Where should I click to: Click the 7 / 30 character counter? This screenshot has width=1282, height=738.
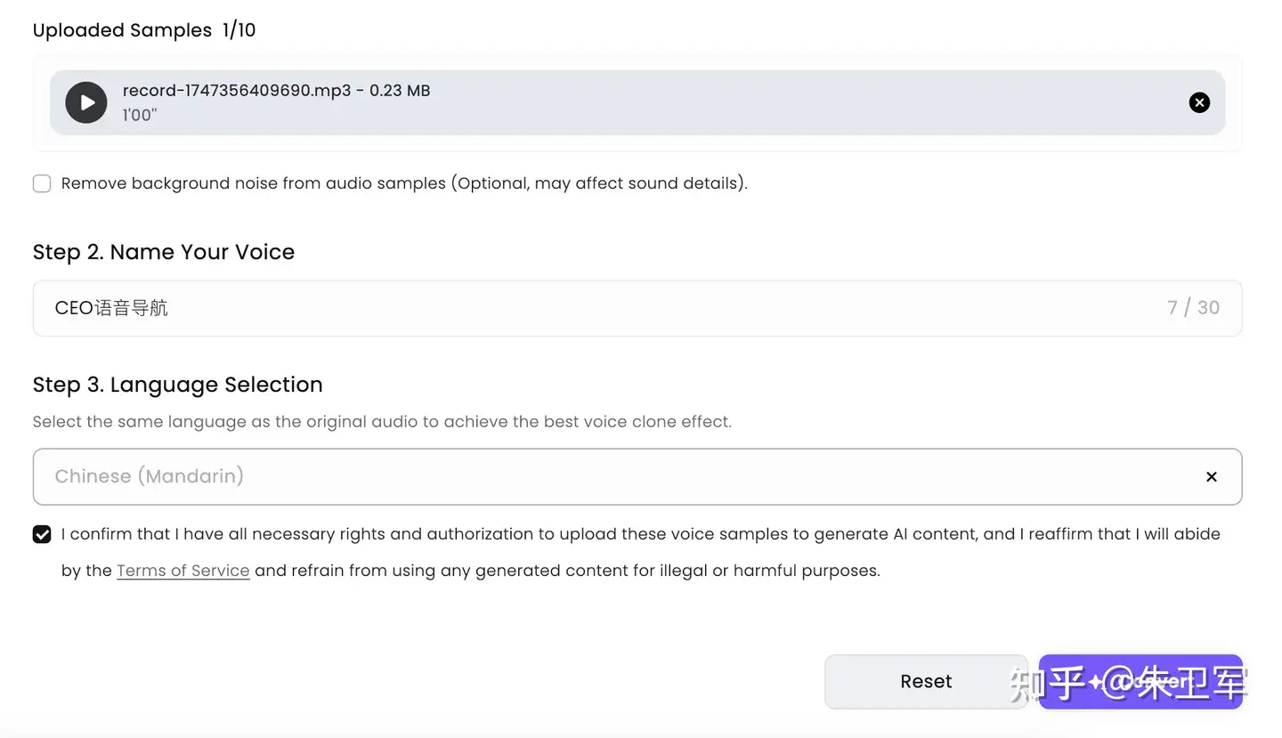tap(1193, 308)
